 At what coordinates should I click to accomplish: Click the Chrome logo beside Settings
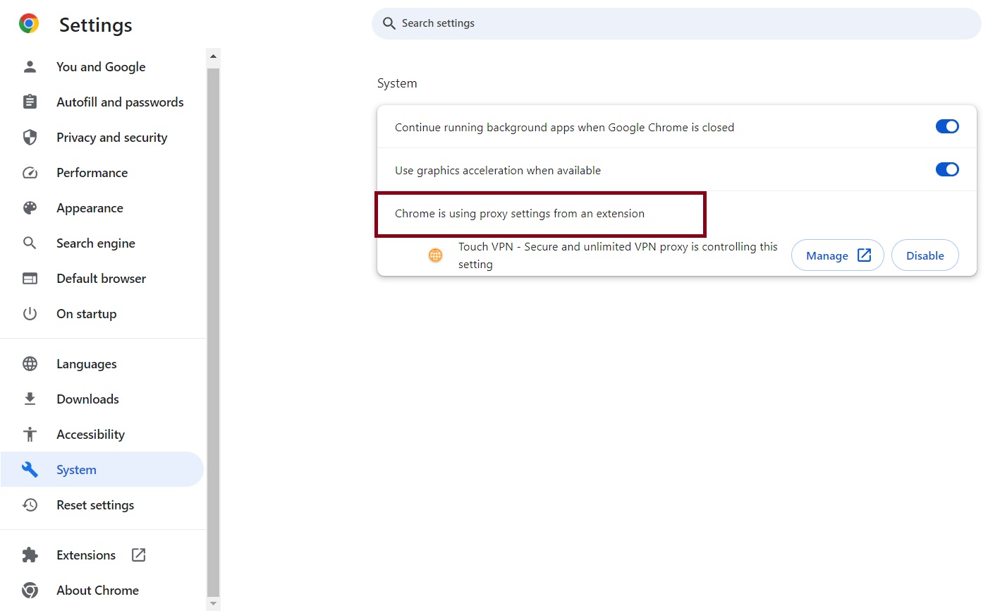click(x=29, y=24)
